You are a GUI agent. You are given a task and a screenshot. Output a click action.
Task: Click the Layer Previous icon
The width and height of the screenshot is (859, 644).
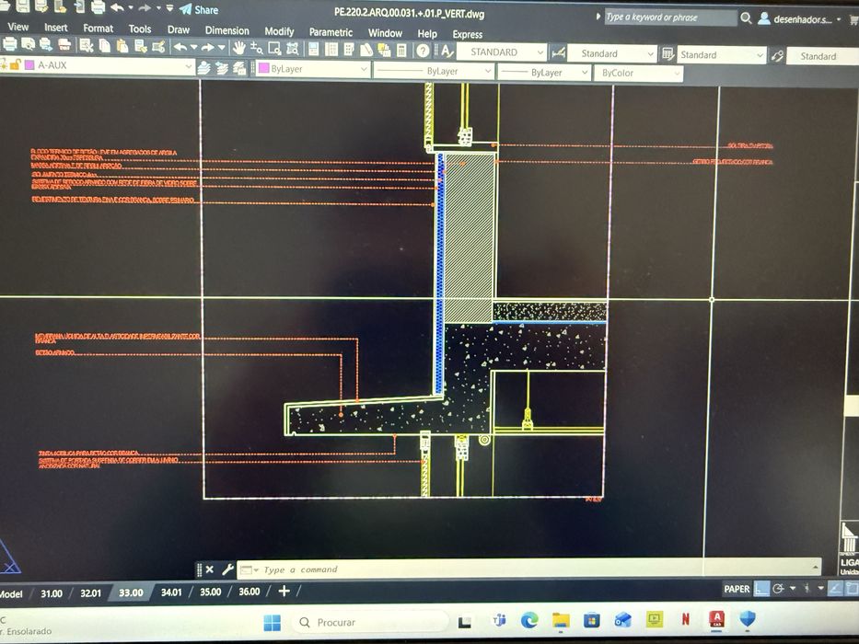tap(222, 68)
